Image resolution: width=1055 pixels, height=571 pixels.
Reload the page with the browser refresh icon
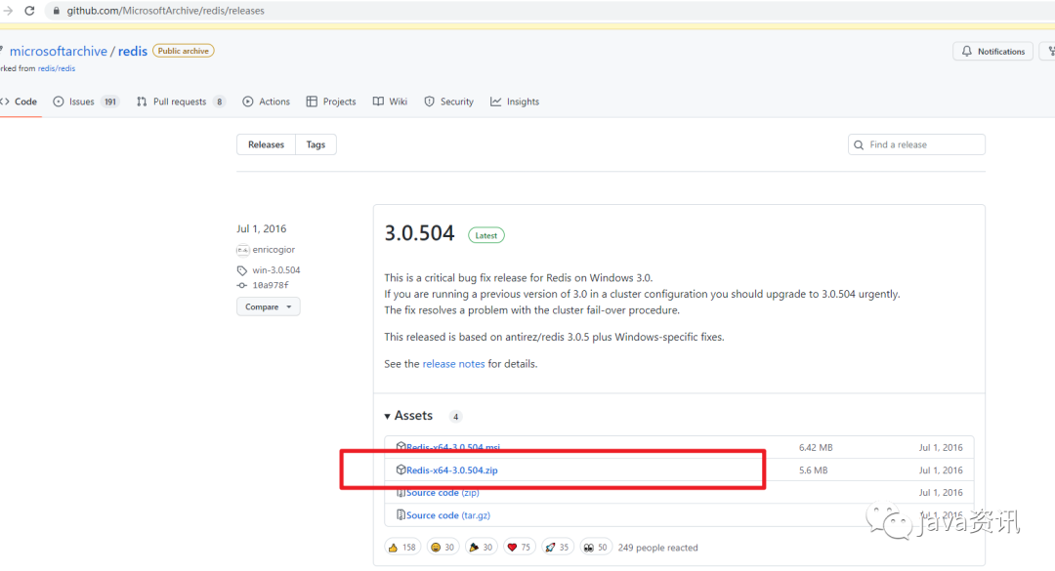29,11
